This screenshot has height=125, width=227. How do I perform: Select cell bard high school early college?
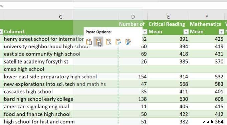(60, 99)
